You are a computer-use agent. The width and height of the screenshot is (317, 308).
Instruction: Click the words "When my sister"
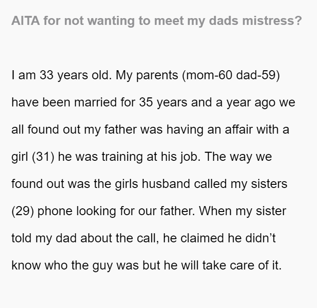(243, 211)
